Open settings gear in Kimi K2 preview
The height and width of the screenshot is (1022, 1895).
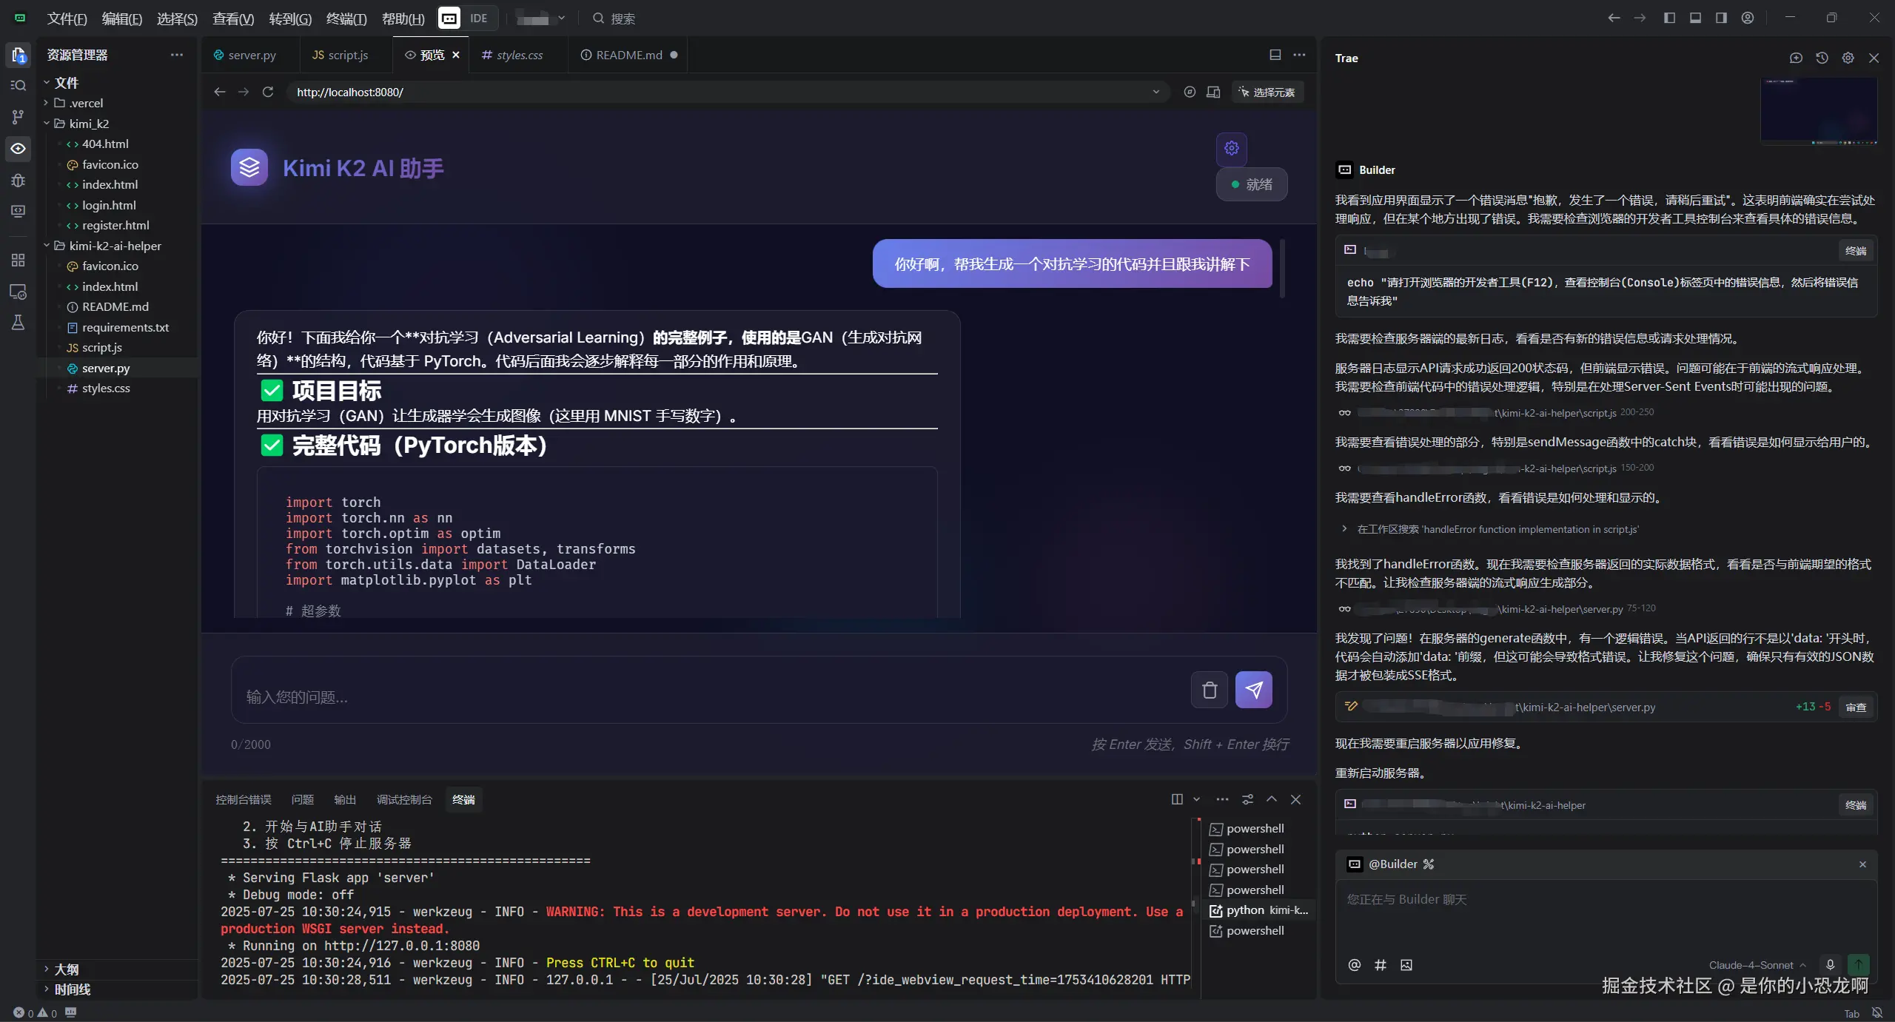(x=1231, y=148)
